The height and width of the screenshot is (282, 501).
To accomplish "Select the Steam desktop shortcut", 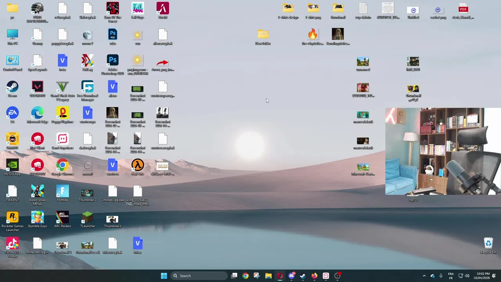I will [x=12, y=89].
